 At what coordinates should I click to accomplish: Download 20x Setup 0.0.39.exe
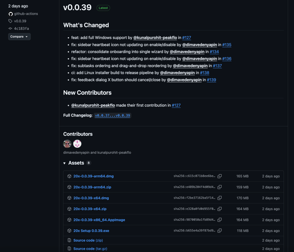91,230
